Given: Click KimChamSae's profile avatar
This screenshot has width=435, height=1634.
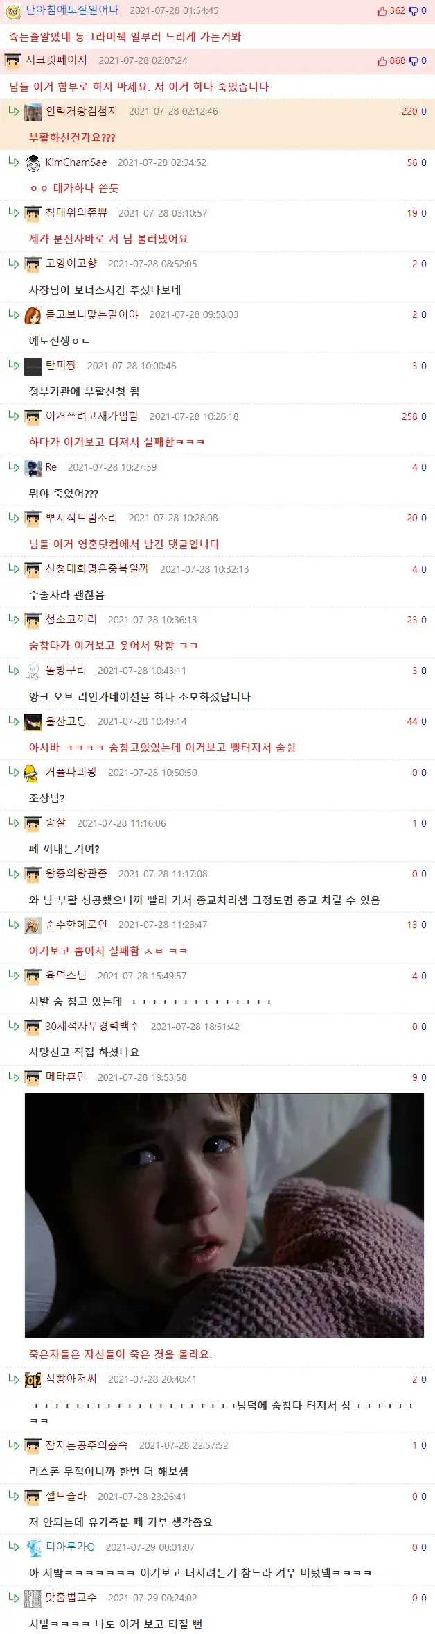Looking at the screenshot, I should (x=33, y=163).
